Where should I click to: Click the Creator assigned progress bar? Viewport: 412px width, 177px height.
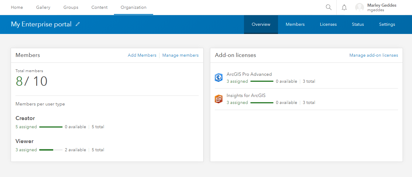click(51, 127)
